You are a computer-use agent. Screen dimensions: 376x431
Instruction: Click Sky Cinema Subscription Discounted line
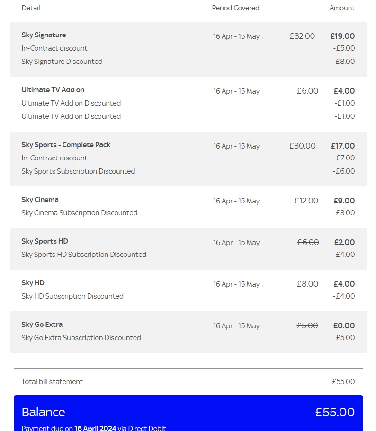point(79,213)
